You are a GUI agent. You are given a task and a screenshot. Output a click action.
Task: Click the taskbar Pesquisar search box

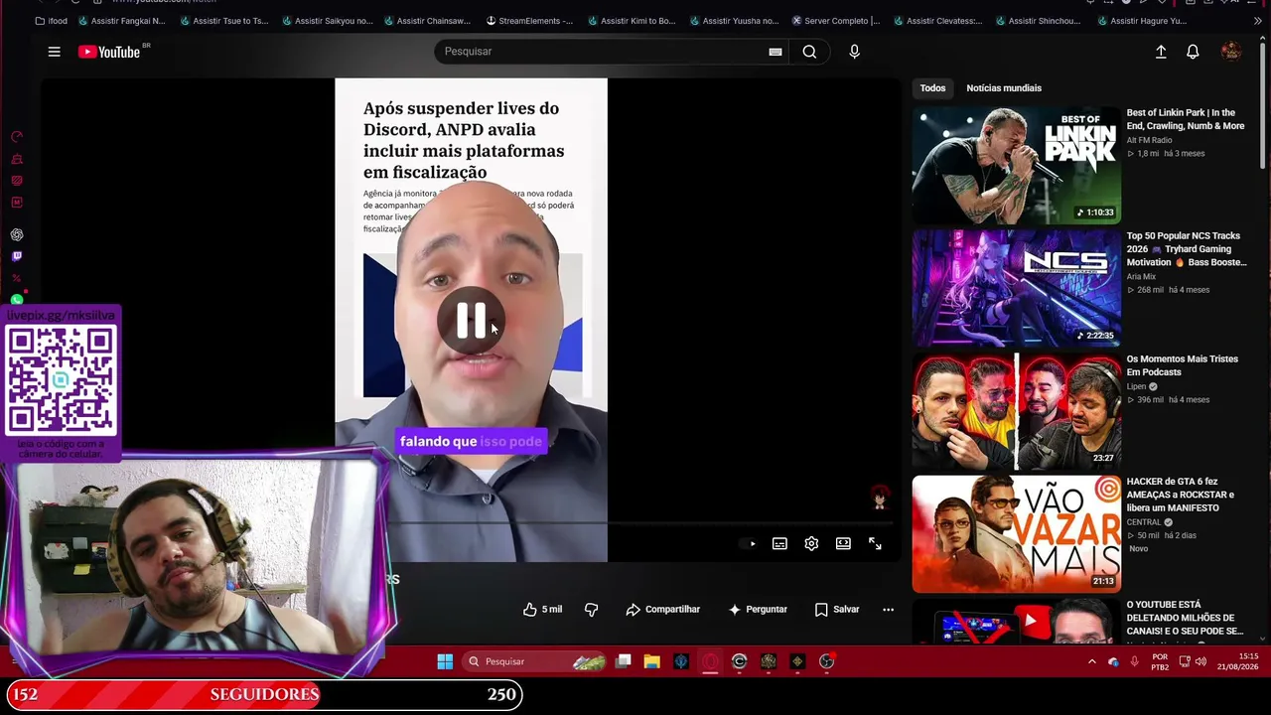pos(535,661)
